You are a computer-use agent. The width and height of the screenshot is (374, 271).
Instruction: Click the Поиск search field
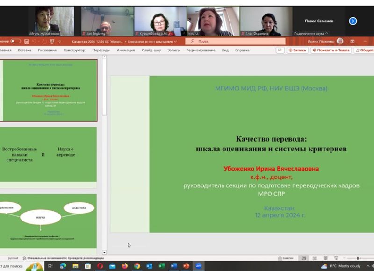pyautogui.click(x=235, y=41)
